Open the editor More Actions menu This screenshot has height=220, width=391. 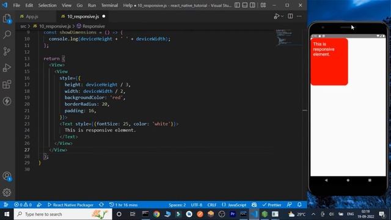click(x=299, y=16)
